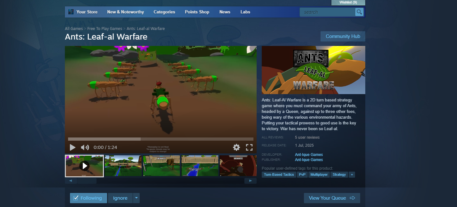The width and height of the screenshot is (457, 207).
Task: Select the video trailer thumbnail
Action: 84,166
